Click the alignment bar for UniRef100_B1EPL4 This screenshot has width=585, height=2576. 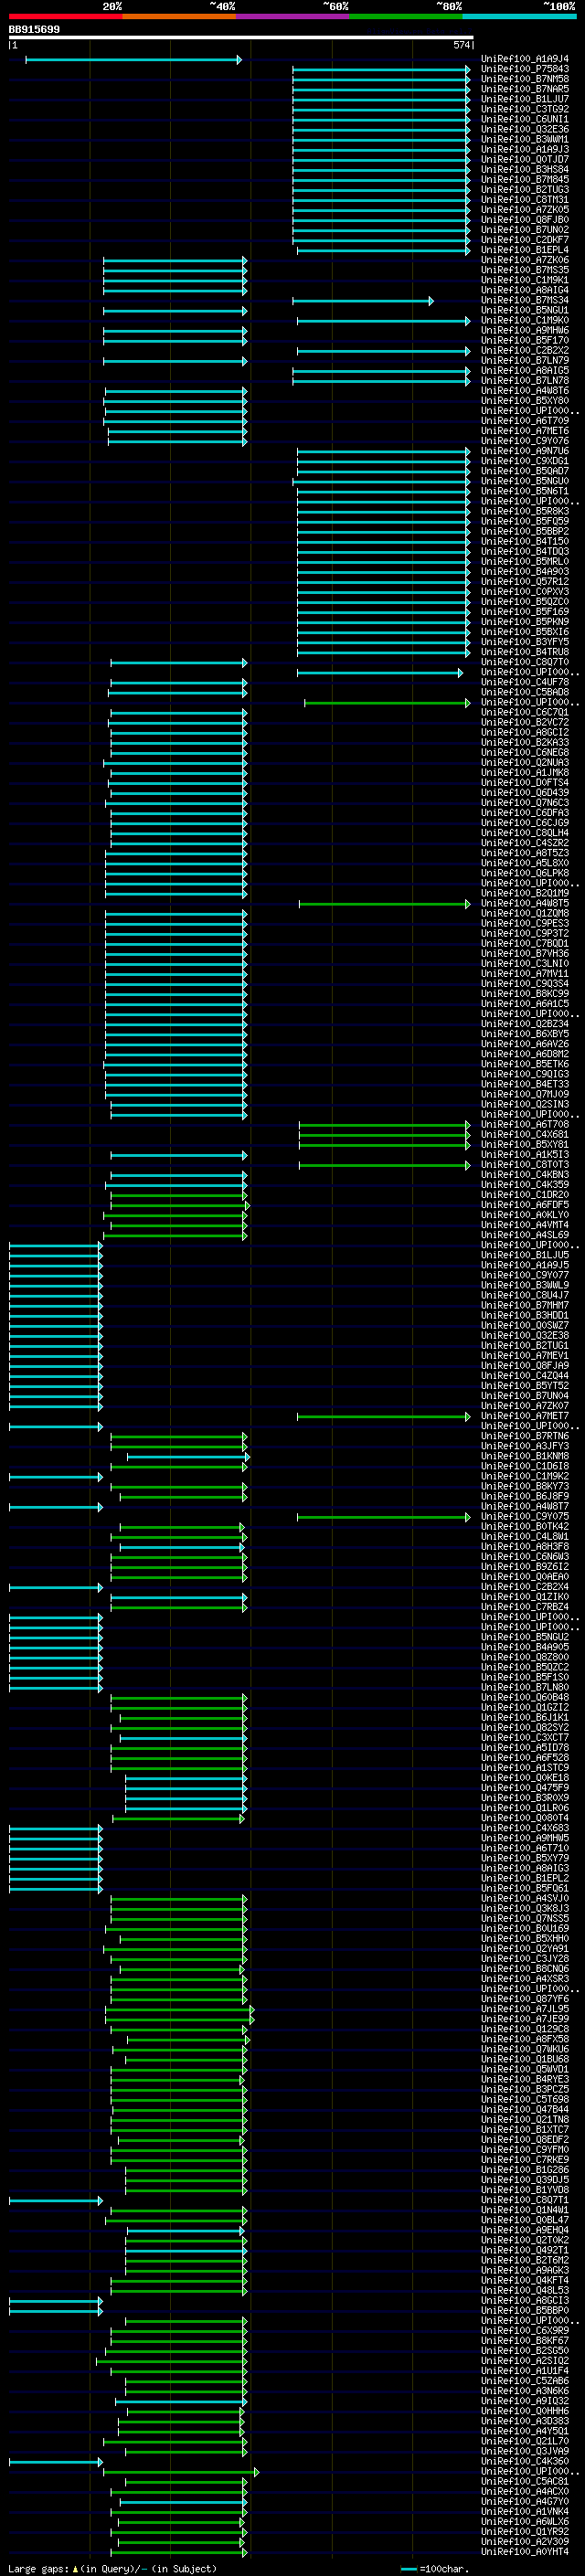(x=383, y=250)
